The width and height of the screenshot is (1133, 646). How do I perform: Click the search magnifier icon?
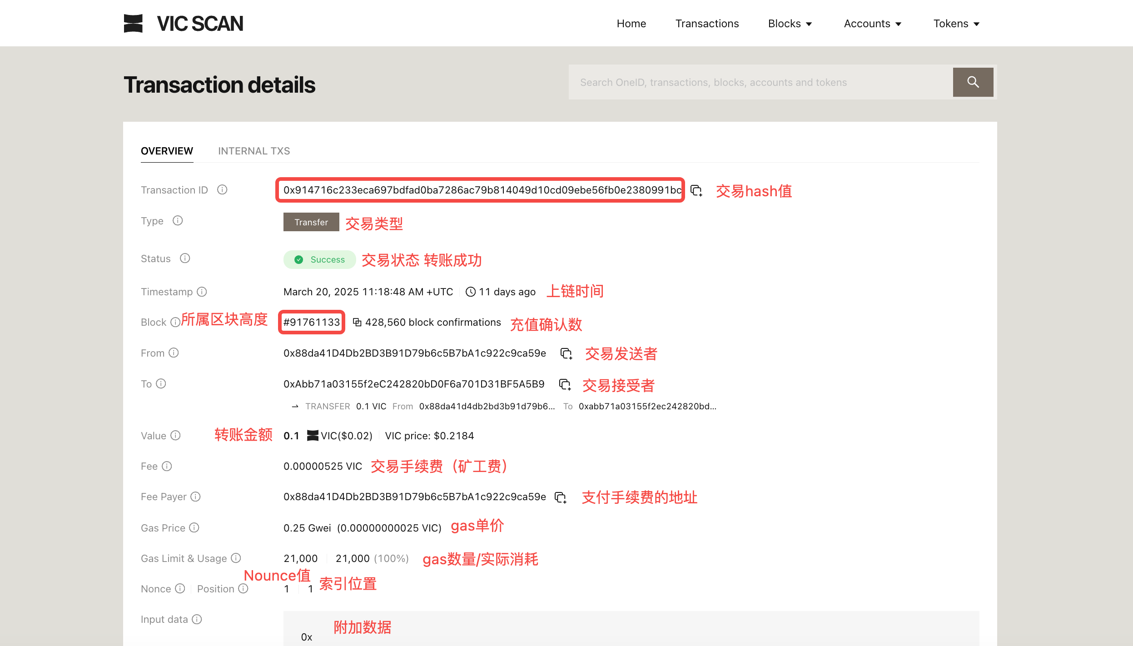tap(973, 82)
